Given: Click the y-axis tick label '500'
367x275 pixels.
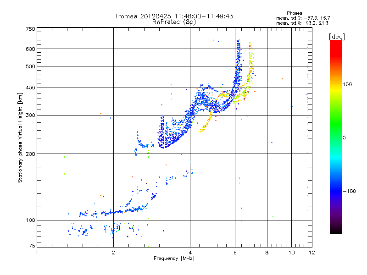Looking at the screenshot, I should [31, 66].
